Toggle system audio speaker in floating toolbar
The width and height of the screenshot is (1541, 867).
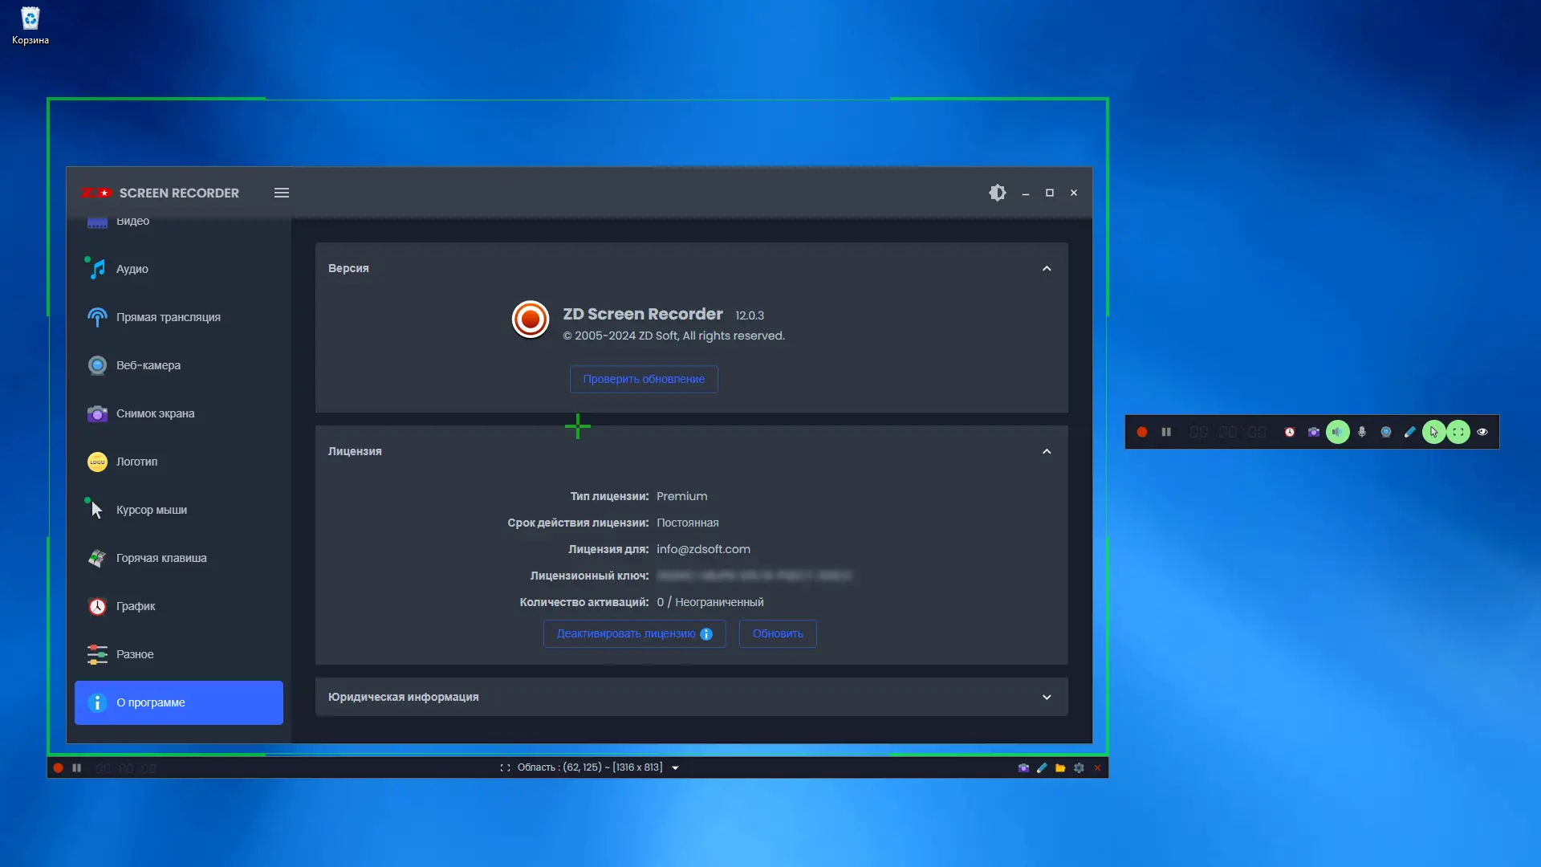point(1338,432)
